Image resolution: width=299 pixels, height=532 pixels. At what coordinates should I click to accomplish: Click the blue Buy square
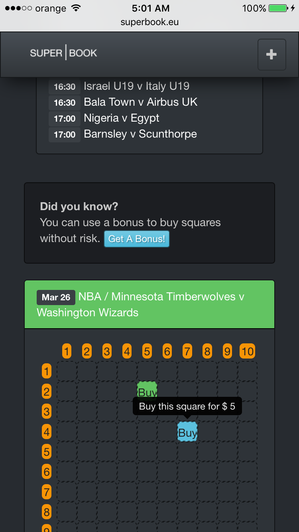pos(187,432)
